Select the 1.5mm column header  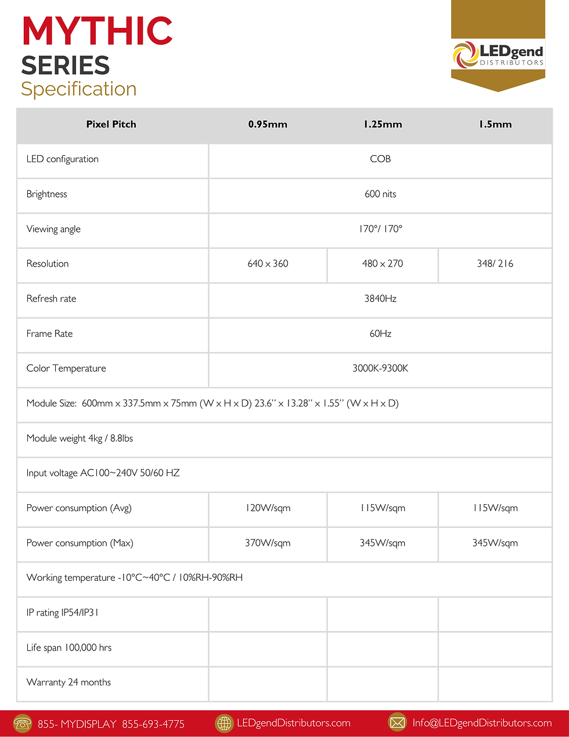point(495,124)
